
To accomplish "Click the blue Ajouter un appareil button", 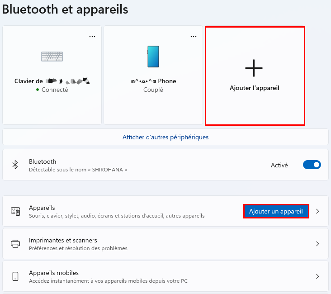I will tap(276, 211).
